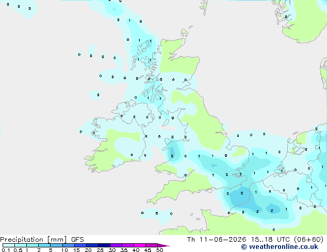
Task: Select the 'Precipitation [mm] GFS' map title
Action: tap(42, 240)
